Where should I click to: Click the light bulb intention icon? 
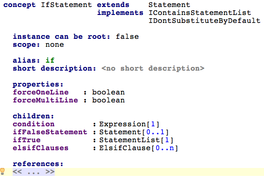[2, 171]
